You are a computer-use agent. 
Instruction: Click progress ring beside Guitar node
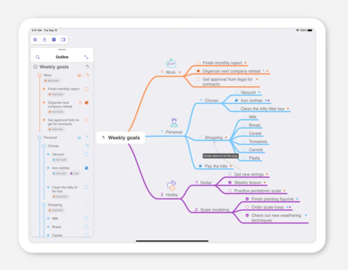[x=196, y=183]
